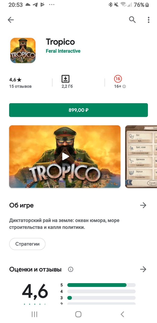Open Android recent apps button
Screen dimensions: 157x323
[34, 314]
